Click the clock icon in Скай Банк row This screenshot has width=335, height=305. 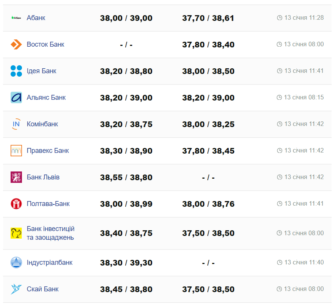pyautogui.click(x=279, y=289)
